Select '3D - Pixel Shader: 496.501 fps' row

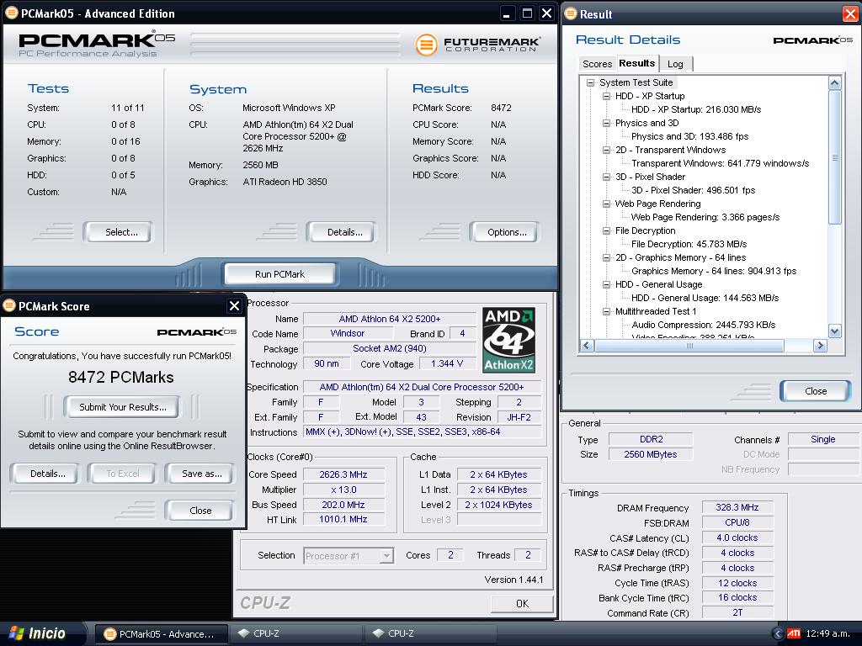pyautogui.click(x=693, y=191)
